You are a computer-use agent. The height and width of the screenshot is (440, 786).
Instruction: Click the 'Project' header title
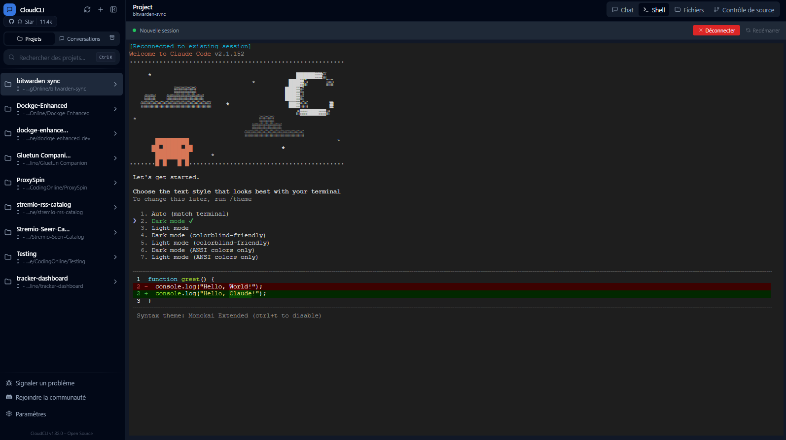[x=143, y=7]
